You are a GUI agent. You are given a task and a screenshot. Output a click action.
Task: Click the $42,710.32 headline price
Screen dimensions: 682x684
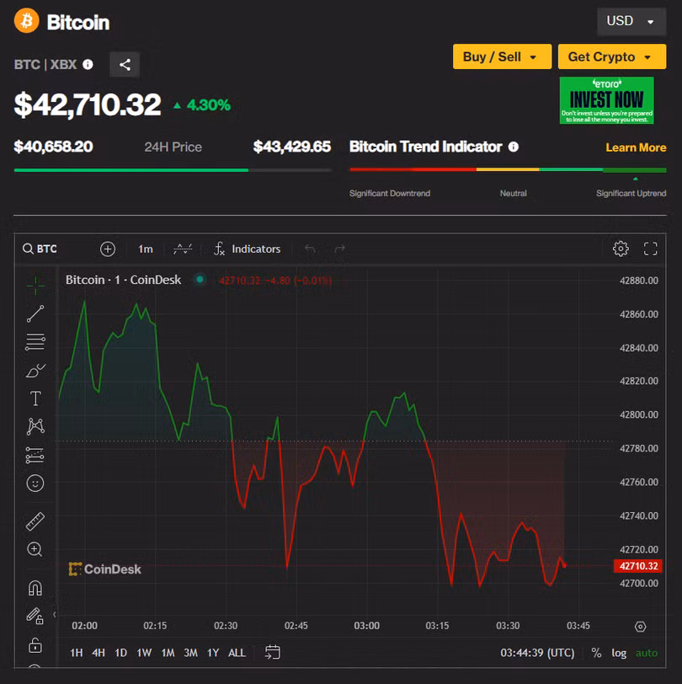[x=88, y=104]
